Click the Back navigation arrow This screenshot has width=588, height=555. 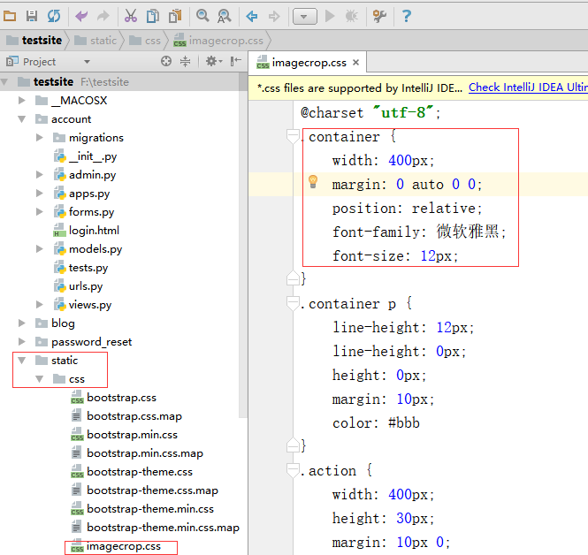[252, 16]
